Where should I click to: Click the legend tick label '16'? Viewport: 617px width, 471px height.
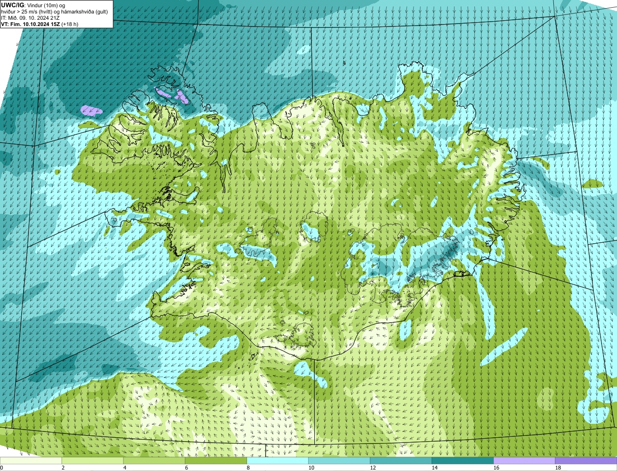496,468
